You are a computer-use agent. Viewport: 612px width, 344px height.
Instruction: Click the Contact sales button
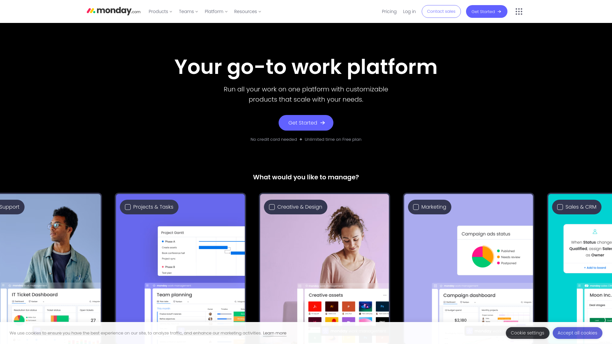click(x=441, y=11)
